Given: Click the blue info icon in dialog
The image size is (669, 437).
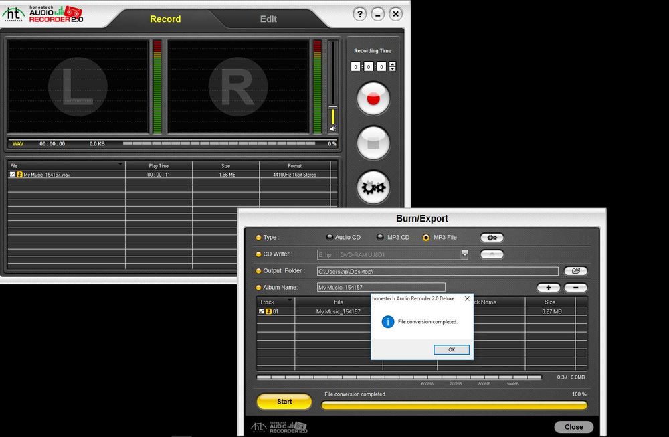Looking at the screenshot, I should (x=387, y=322).
